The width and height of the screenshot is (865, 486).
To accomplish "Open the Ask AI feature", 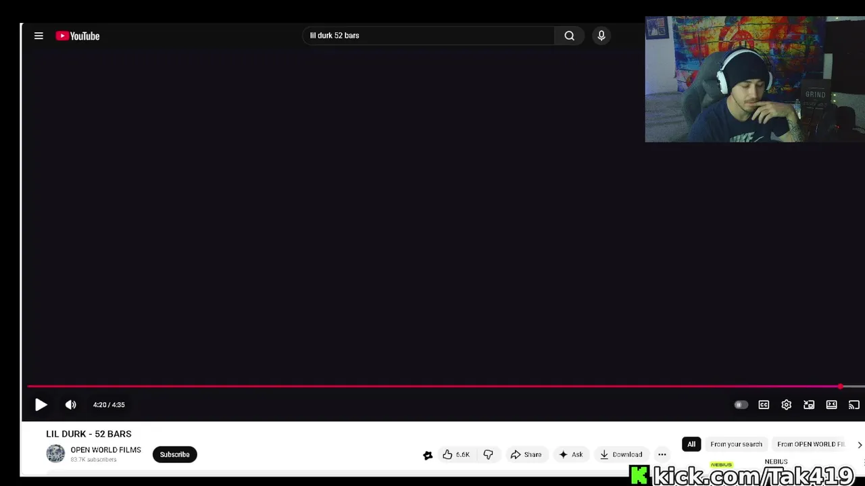I will point(570,454).
